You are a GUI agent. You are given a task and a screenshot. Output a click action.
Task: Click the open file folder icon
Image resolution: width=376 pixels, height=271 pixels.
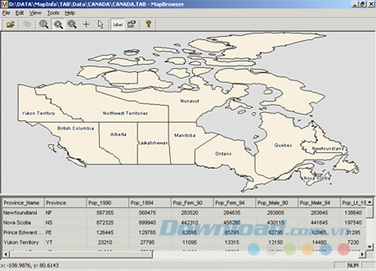point(10,24)
